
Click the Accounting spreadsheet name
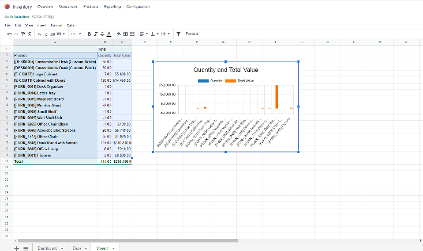click(x=43, y=17)
